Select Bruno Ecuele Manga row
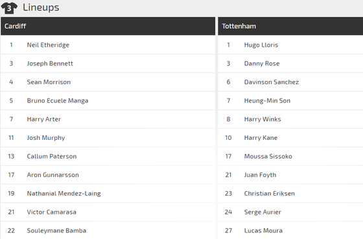 pyautogui.click(x=108, y=100)
